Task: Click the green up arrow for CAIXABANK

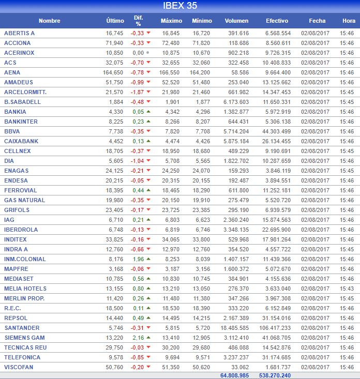Action: point(148,141)
